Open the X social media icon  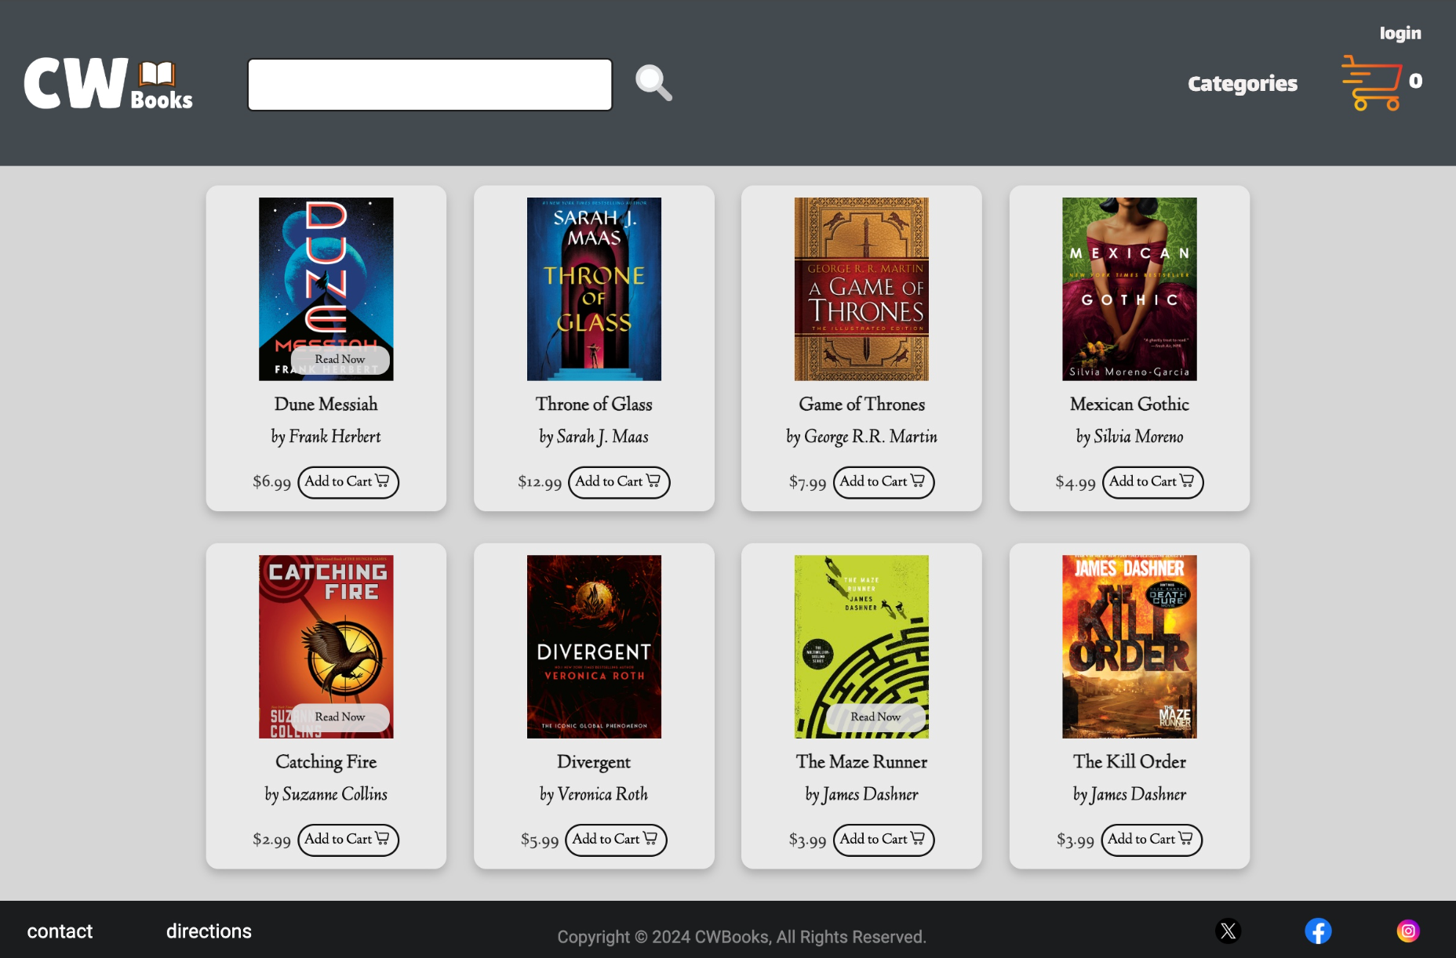click(x=1228, y=931)
